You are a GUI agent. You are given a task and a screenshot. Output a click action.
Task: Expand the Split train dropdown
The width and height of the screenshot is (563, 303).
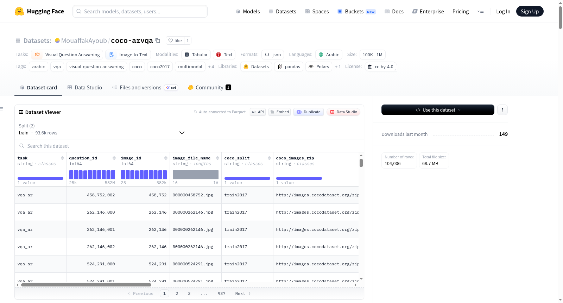(x=102, y=129)
